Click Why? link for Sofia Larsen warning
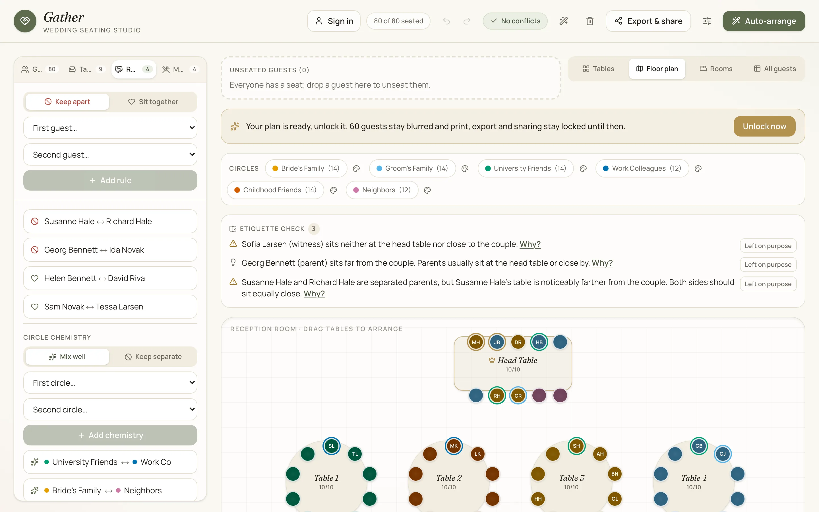The image size is (819, 512). (x=530, y=244)
